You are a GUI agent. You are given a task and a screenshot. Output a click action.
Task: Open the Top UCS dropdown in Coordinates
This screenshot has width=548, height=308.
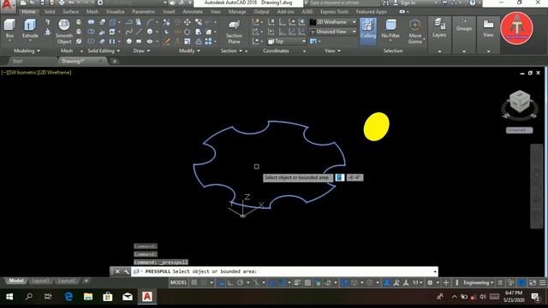coord(287,41)
